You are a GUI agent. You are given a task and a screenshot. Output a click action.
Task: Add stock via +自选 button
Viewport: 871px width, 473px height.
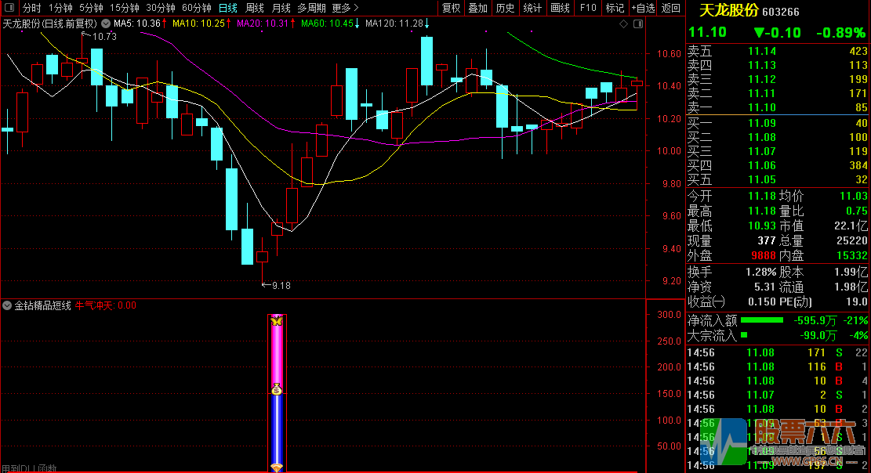tap(643, 8)
